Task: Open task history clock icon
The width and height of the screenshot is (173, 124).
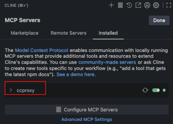Action: (129, 5)
